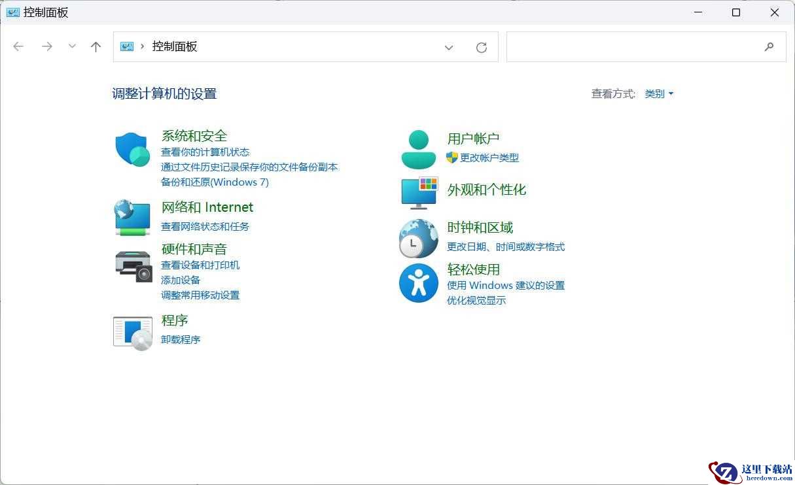Click the 更改帐户类型 link

tap(489, 158)
